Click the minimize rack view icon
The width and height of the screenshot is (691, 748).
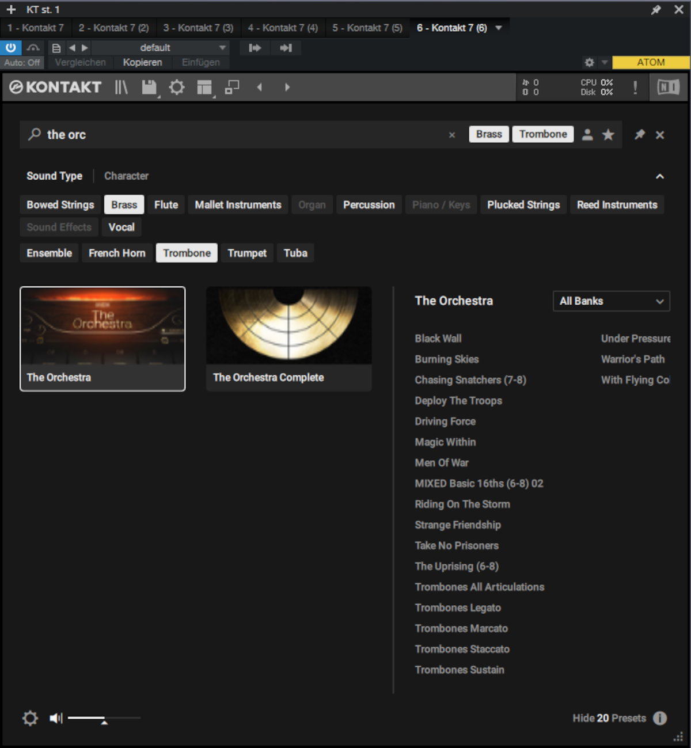tap(232, 87)
